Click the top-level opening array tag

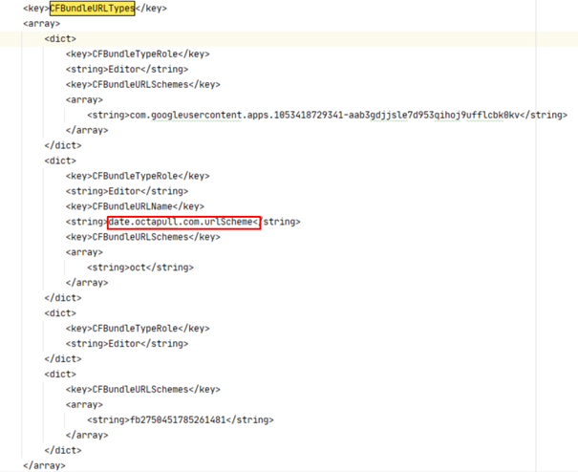click(x=41, y=24)
